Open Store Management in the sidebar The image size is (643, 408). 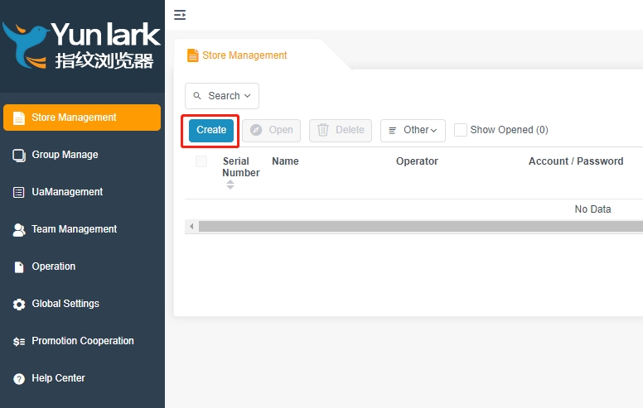(x=82, y=118)
